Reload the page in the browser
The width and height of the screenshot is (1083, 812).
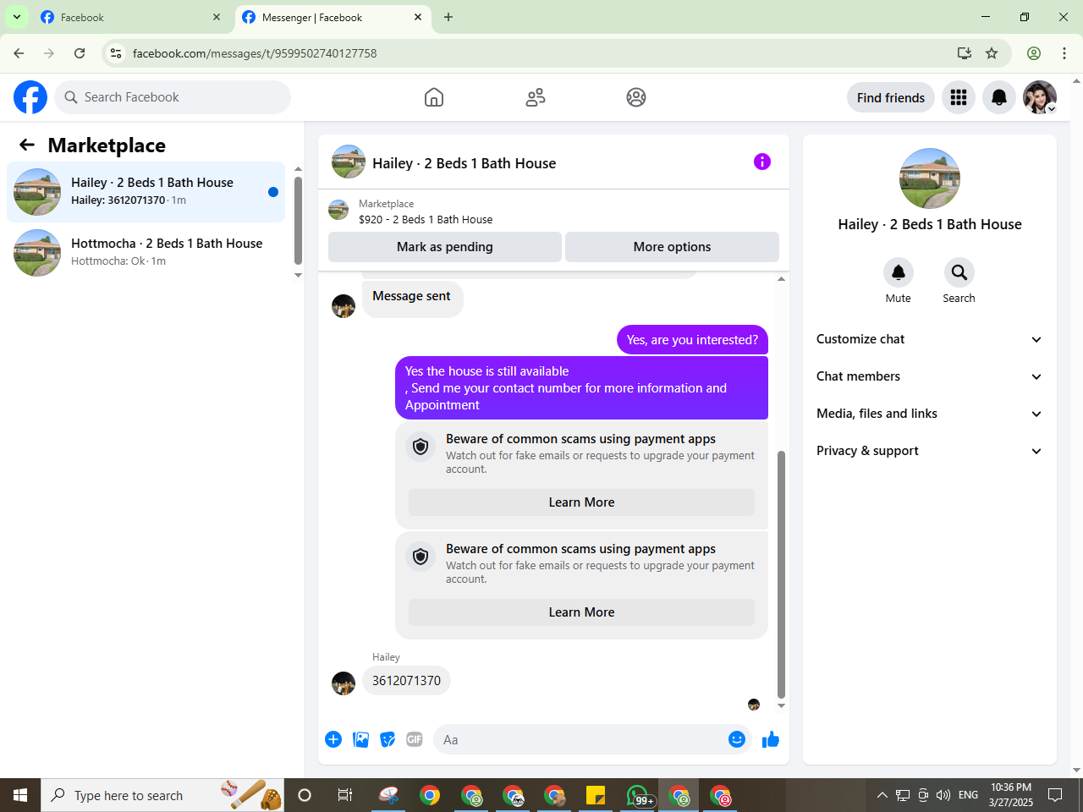[80, 53]
